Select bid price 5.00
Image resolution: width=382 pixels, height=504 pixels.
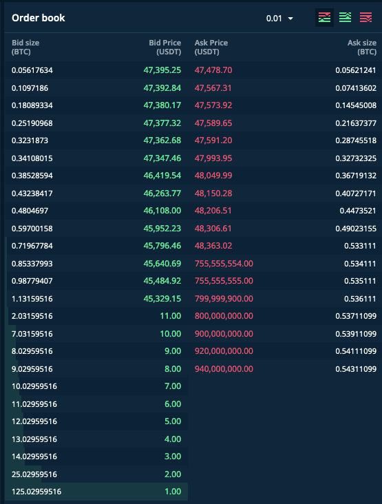pos(173,421)
